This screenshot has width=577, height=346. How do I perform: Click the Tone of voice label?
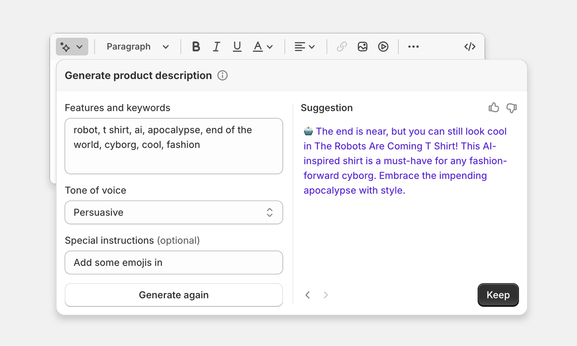(x=96, y=190)
